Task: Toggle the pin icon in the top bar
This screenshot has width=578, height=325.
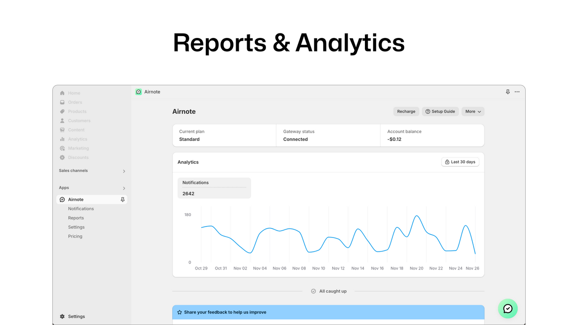Action: [508, 92]
